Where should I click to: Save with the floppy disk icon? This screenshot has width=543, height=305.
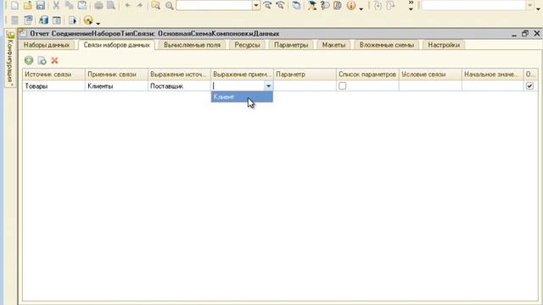click(41, 5)
